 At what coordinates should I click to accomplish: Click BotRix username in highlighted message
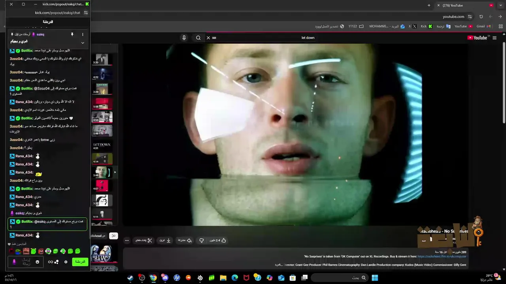28,222
